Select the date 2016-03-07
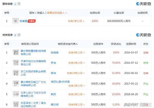154x108 pixels. [131, 52]
